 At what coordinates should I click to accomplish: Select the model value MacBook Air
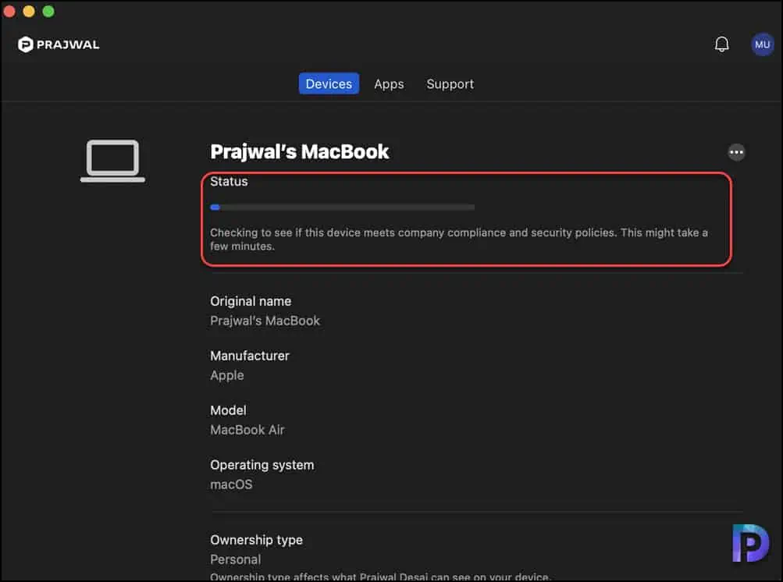(247, 430)
